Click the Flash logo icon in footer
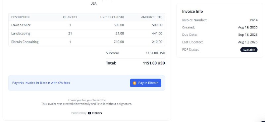Screen dimensions: 265x122 (x=89, y=113)
